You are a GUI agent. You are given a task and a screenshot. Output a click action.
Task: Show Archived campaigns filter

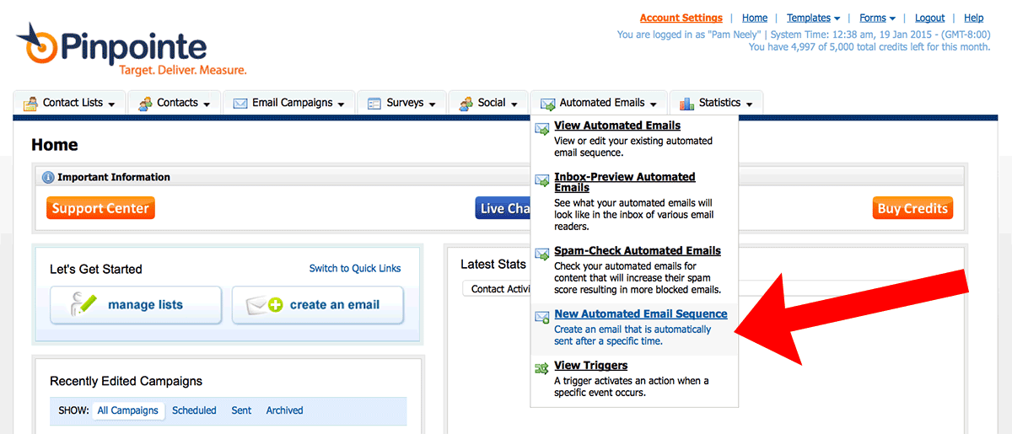[x=284, y=410]
